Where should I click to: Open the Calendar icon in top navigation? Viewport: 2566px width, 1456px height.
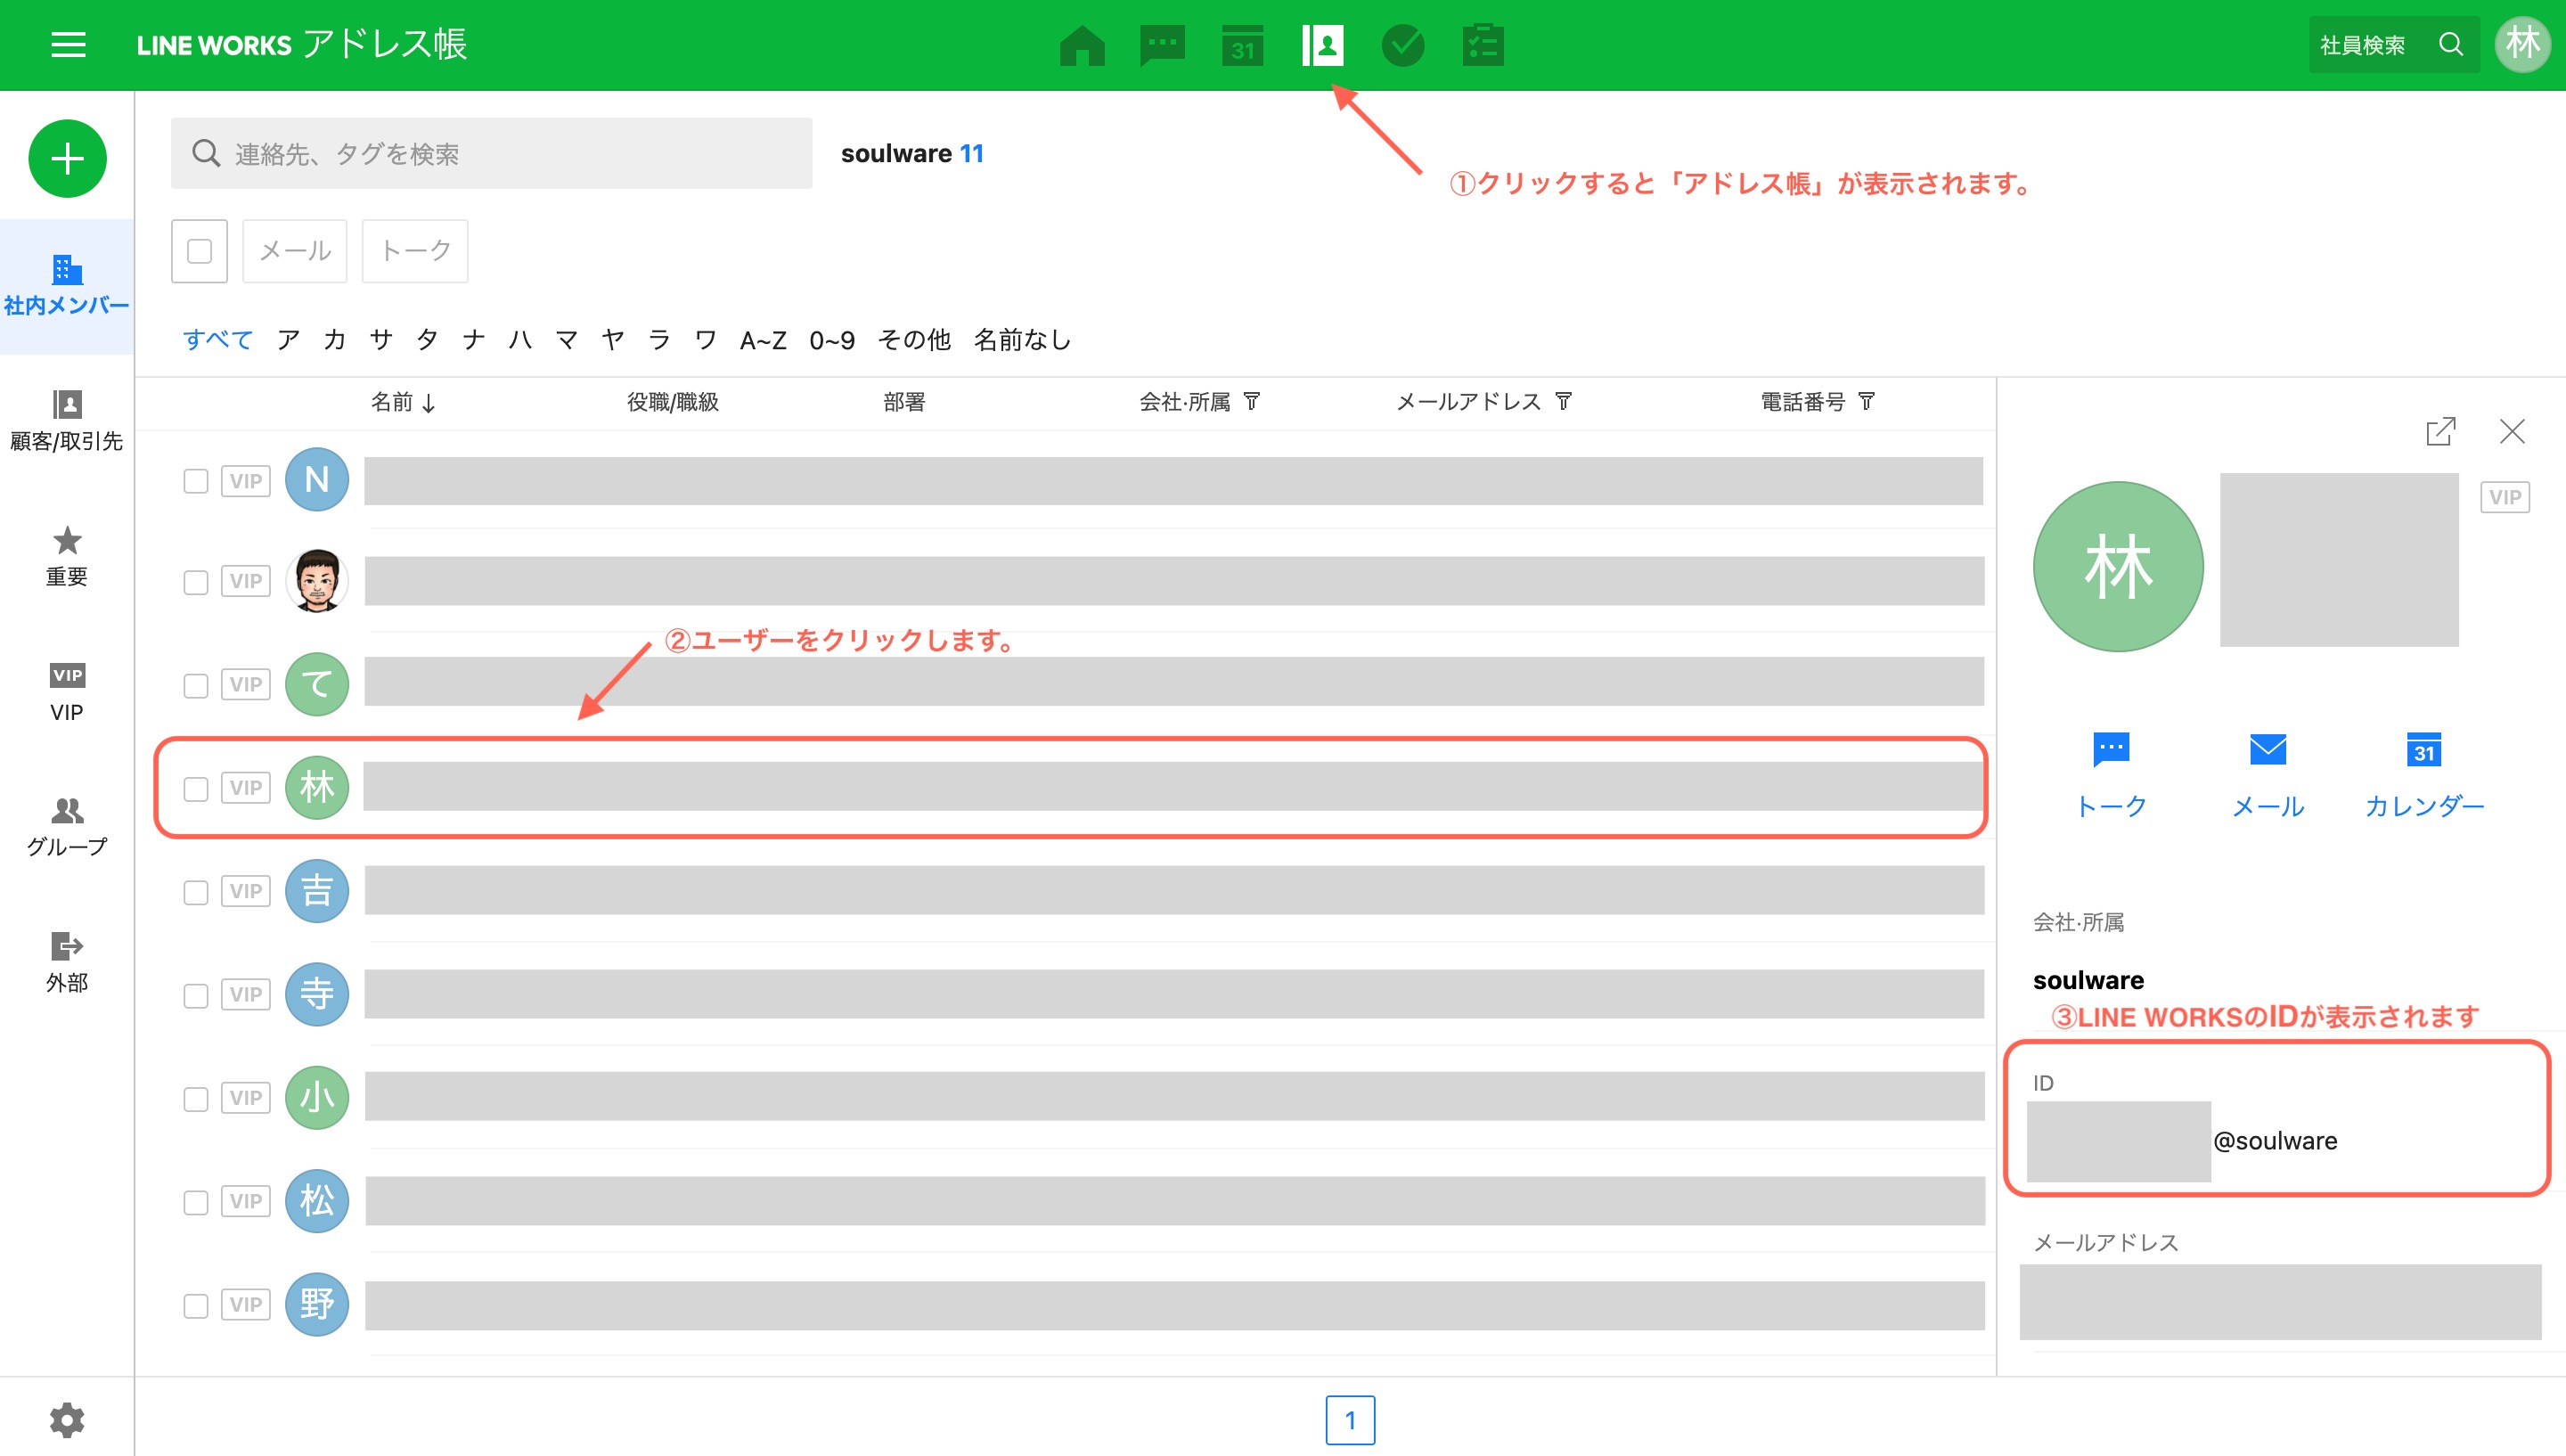pyautogui.click(x=1243, y=45)
